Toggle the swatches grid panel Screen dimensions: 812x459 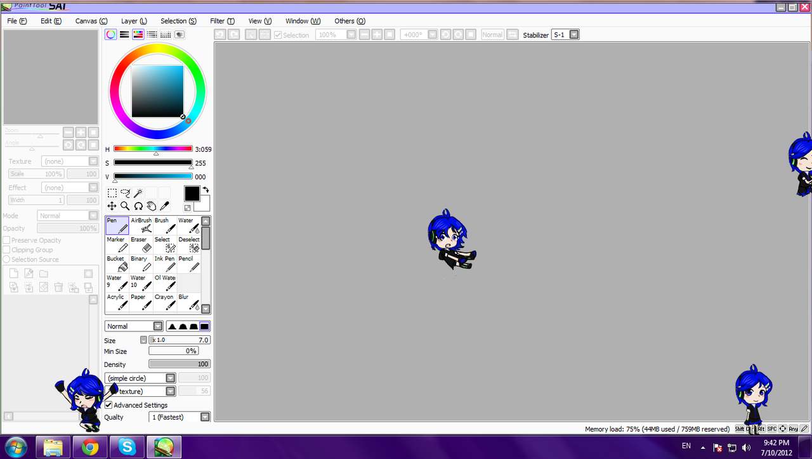pos(166,34)
